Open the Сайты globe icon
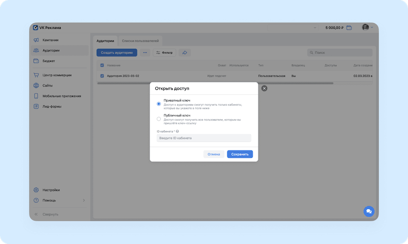408x244 pixels. (36, 85)
